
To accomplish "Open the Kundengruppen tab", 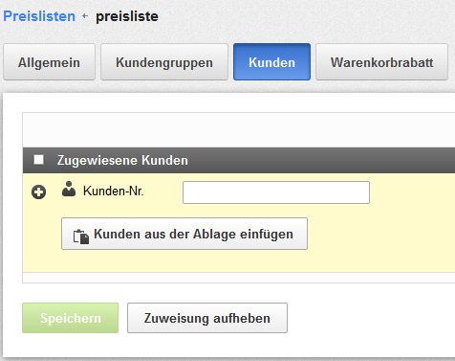I will coord(164,62).
